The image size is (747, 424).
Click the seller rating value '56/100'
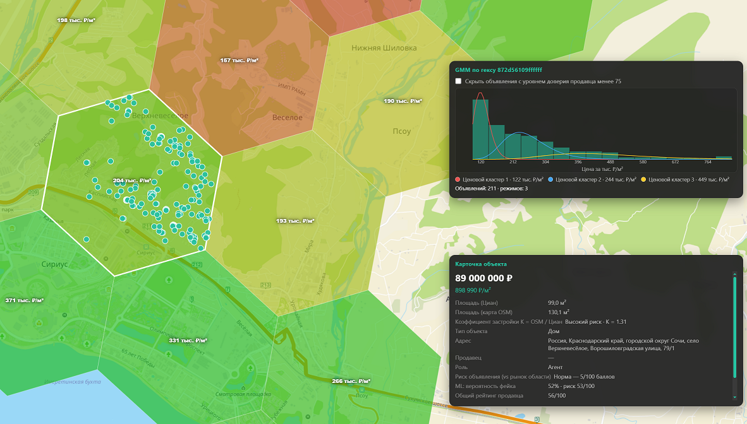pos(557,396)
